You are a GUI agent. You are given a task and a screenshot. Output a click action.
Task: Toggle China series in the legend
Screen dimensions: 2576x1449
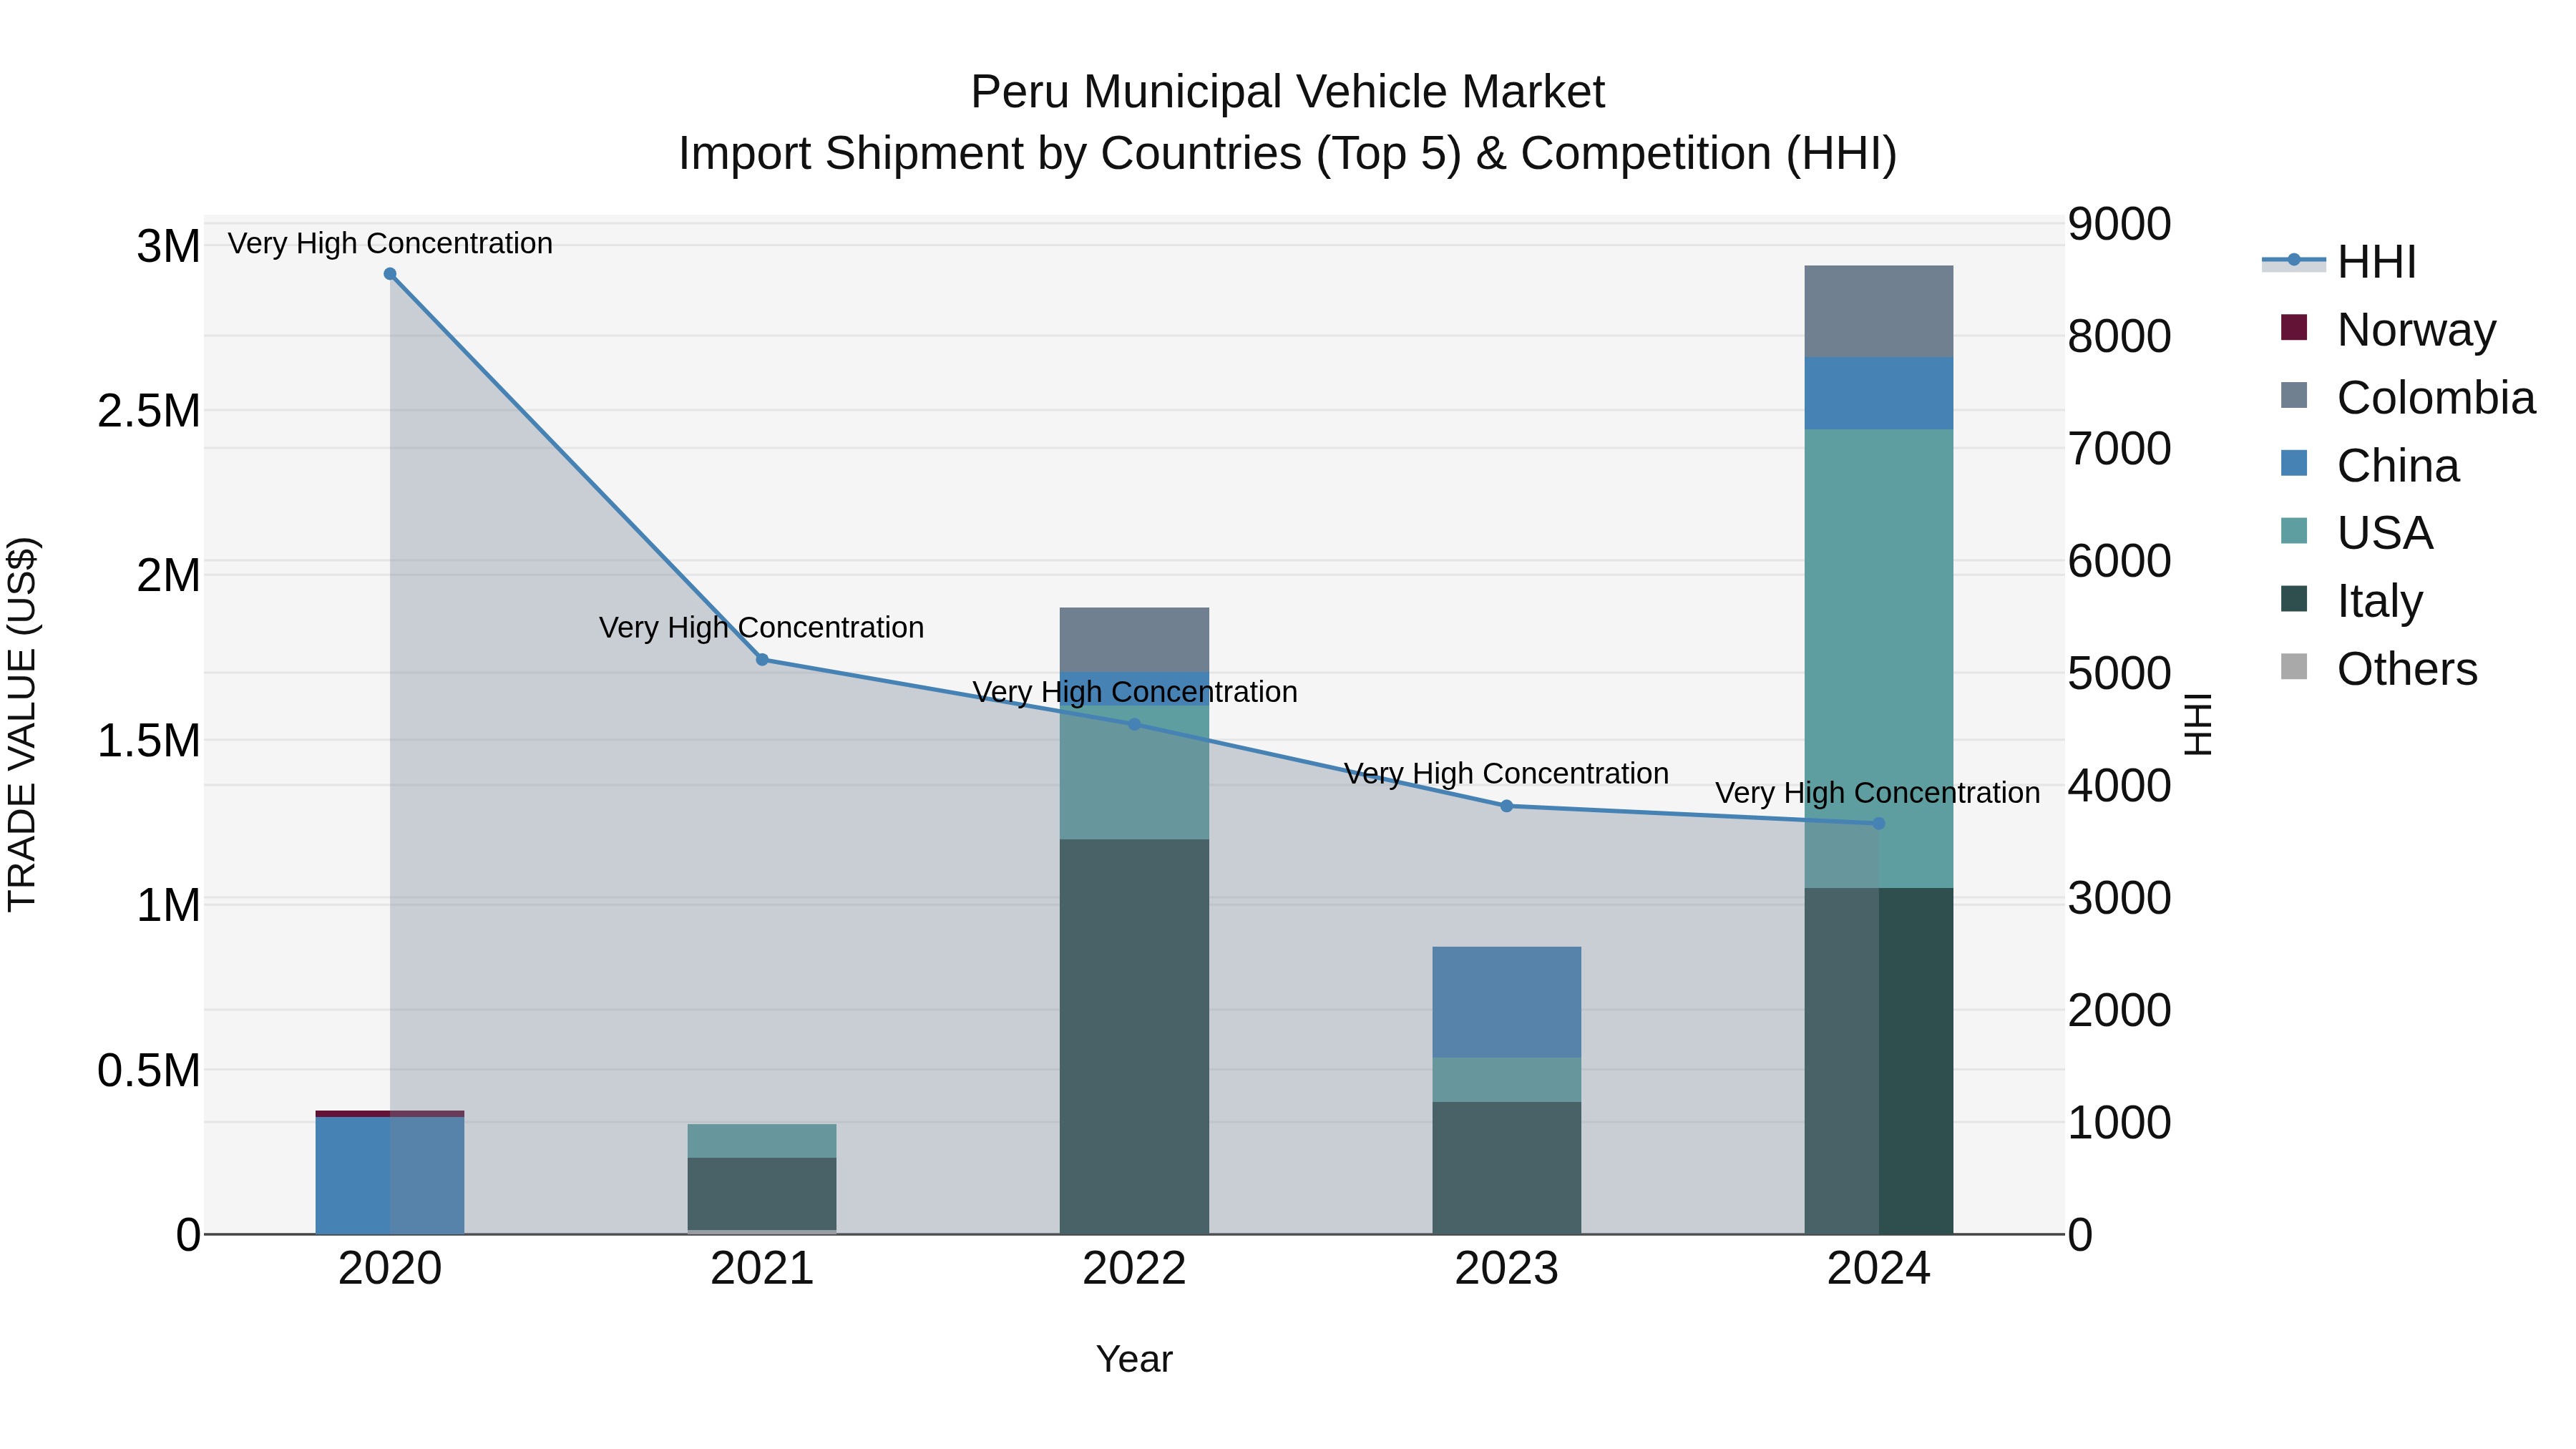pos(2370,465)
